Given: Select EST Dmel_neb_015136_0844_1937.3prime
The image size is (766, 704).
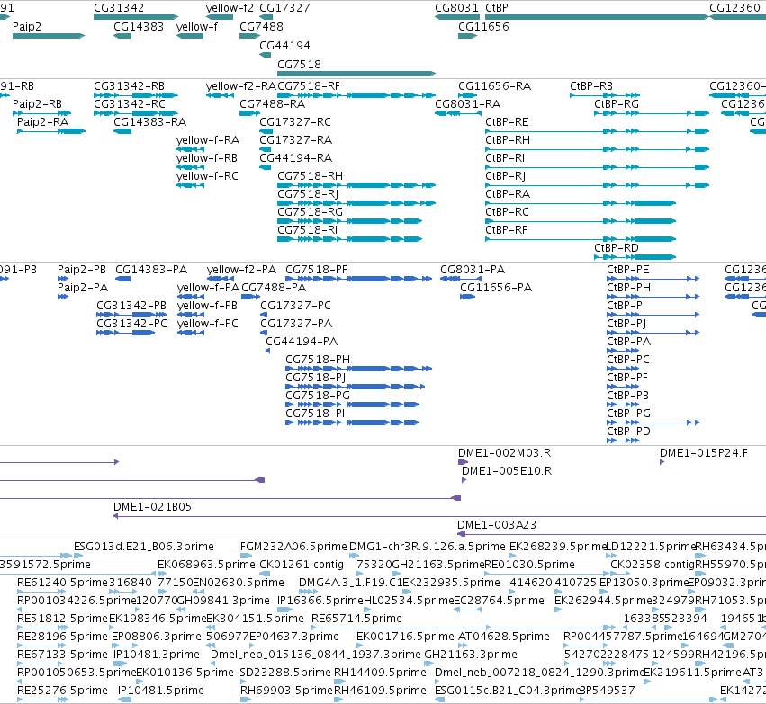Looking at the screenshot, I should [x=316, y=655].
